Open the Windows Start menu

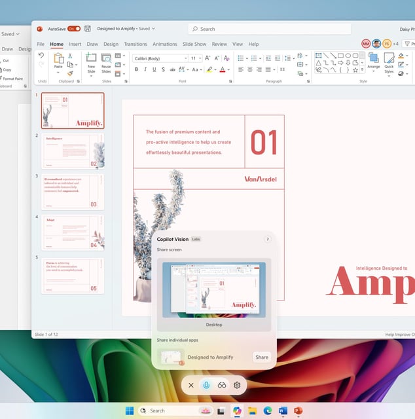pos(130,410)
